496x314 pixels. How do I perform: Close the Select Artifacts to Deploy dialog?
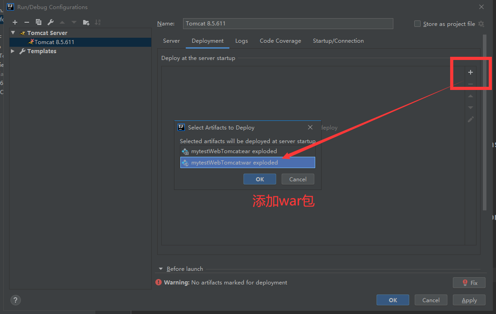tap(310, 127)
